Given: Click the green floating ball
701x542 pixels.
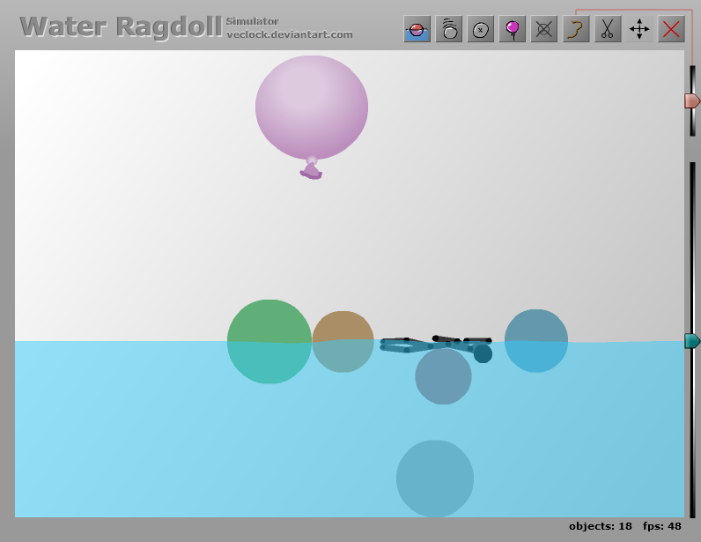Looking at the screenshot, I should point(269,341).
